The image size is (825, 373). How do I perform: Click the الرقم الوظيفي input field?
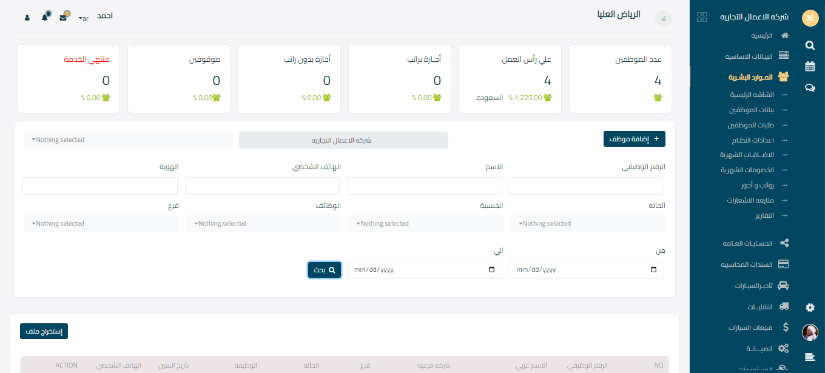coord(587,186)
